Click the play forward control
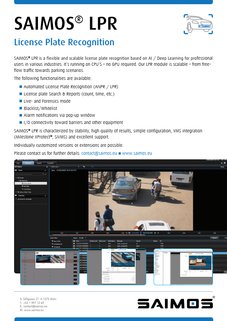The height and width of the screenshot is (321, 227). 155,233
